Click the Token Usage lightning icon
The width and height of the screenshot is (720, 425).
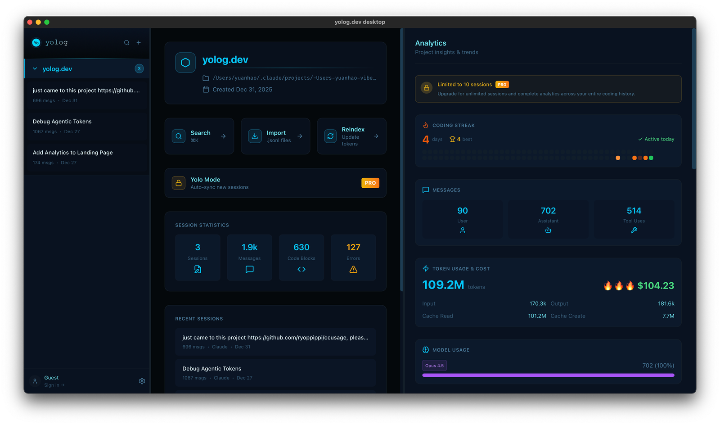pos(425,268)
